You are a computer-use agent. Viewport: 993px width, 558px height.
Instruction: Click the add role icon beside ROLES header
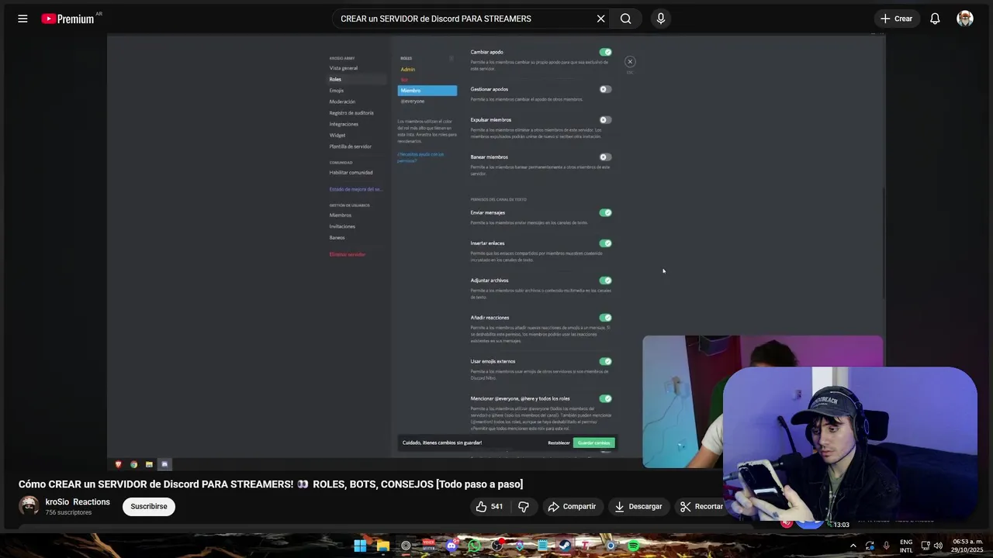[x=451, y=58]
